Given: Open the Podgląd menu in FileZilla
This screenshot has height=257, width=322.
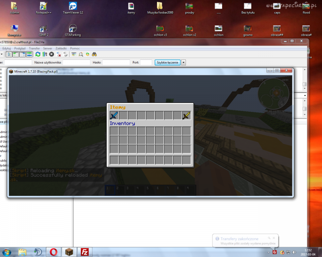Looking at the screenshot, I should coord(20,48).
